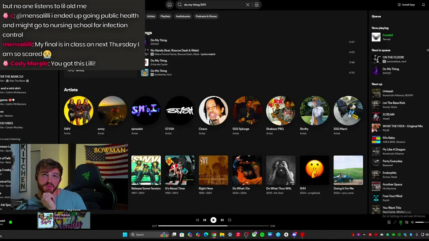This screenshot has width=429, height=241.
Task: Click the Install App button
Action: [406, 5]
